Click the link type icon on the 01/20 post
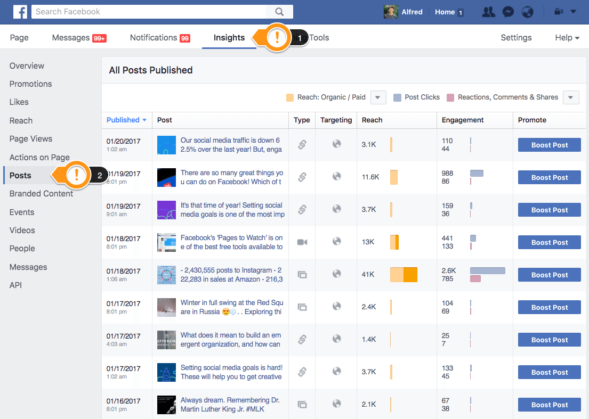 coord(302,144)
